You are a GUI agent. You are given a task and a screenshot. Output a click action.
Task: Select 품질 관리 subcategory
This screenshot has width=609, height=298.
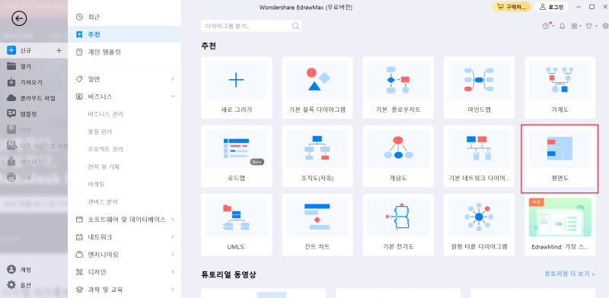point(100,132)
